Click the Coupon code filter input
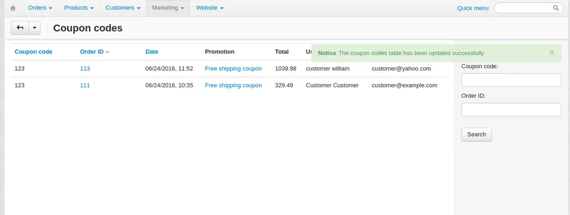The image size is (570, 215). coord(511,80)
